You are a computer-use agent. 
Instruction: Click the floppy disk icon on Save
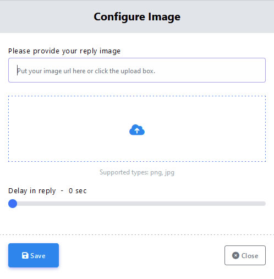(x=25, y=255)
